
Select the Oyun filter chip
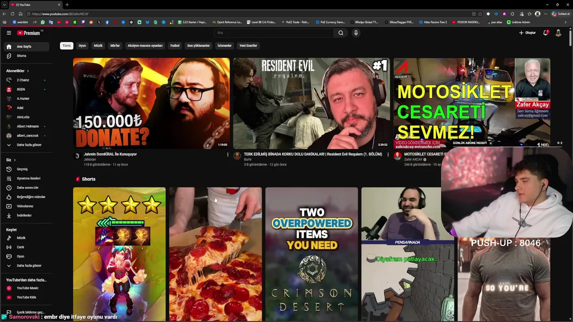pyautogui.click(x=82, y=46)
